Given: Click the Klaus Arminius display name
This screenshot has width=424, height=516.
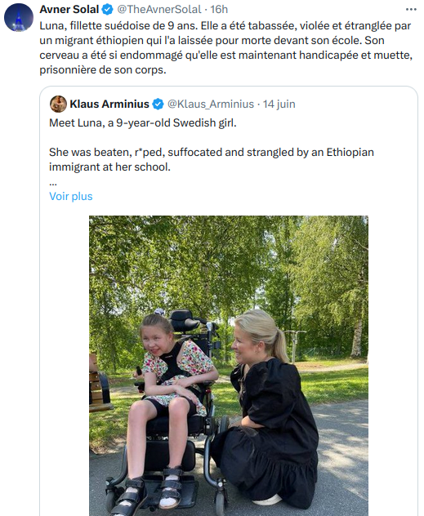Looking at the screenshot, I should [x=109, y=104].
